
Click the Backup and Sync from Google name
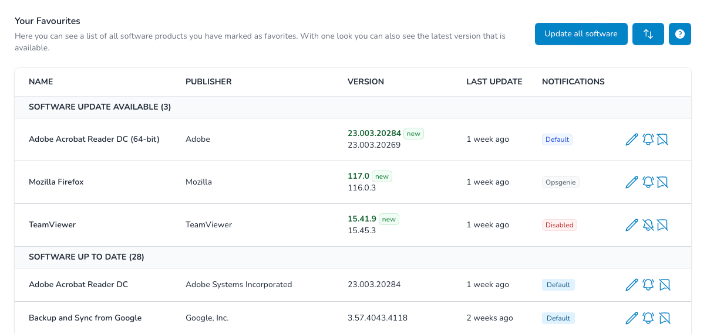pos(85,318)
